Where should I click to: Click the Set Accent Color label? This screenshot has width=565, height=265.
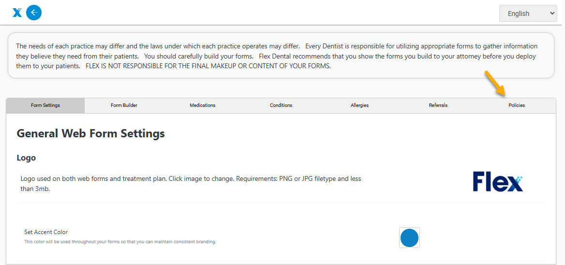[46, 232]
